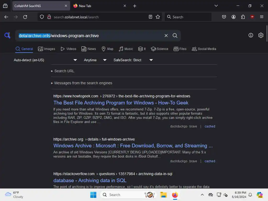Open the Copilot preview icon in taskbar
This screenshot has height=201, width=268.
pyautogui.click(x=260, y=195)
